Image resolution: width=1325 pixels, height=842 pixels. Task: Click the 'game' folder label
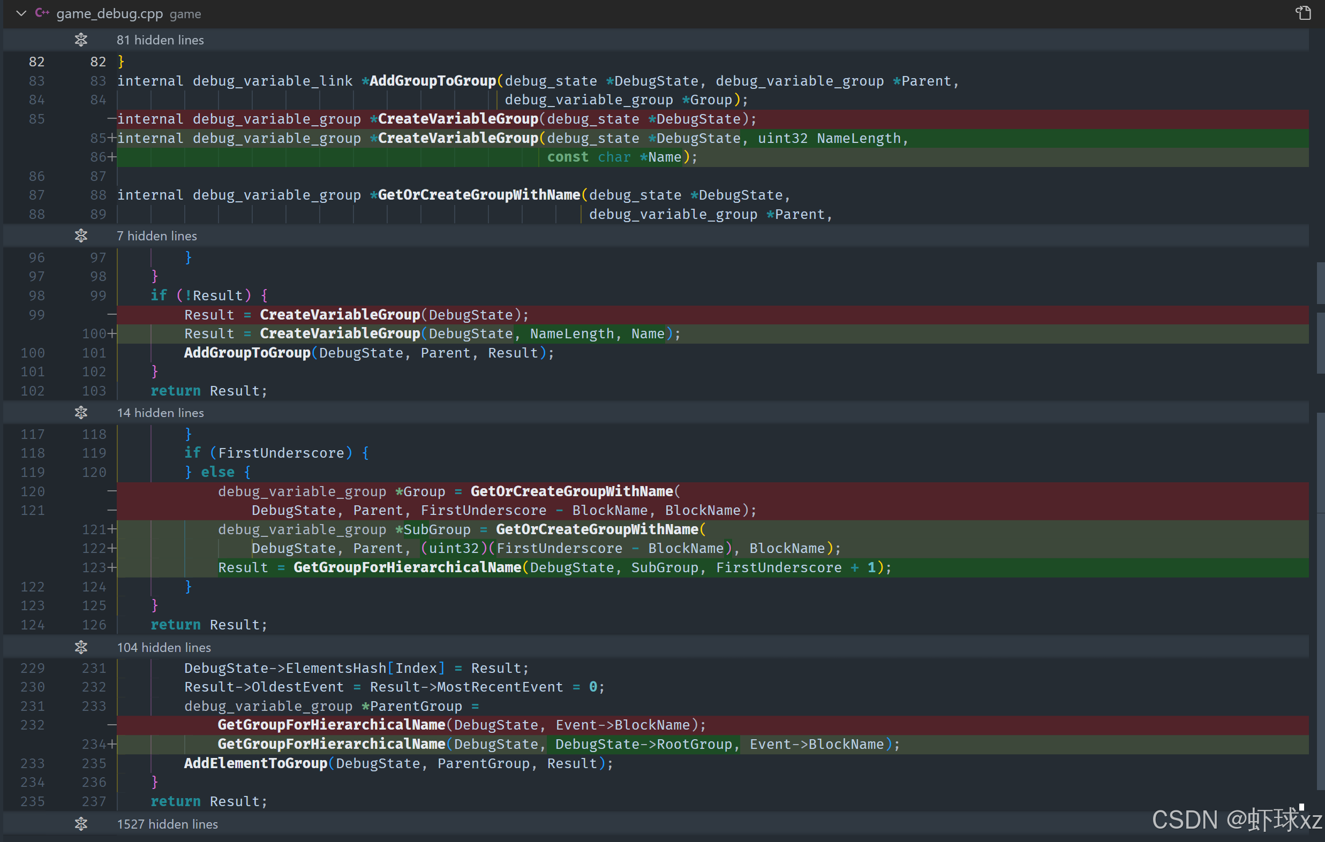pyautogui.click(x=185, y=14)
